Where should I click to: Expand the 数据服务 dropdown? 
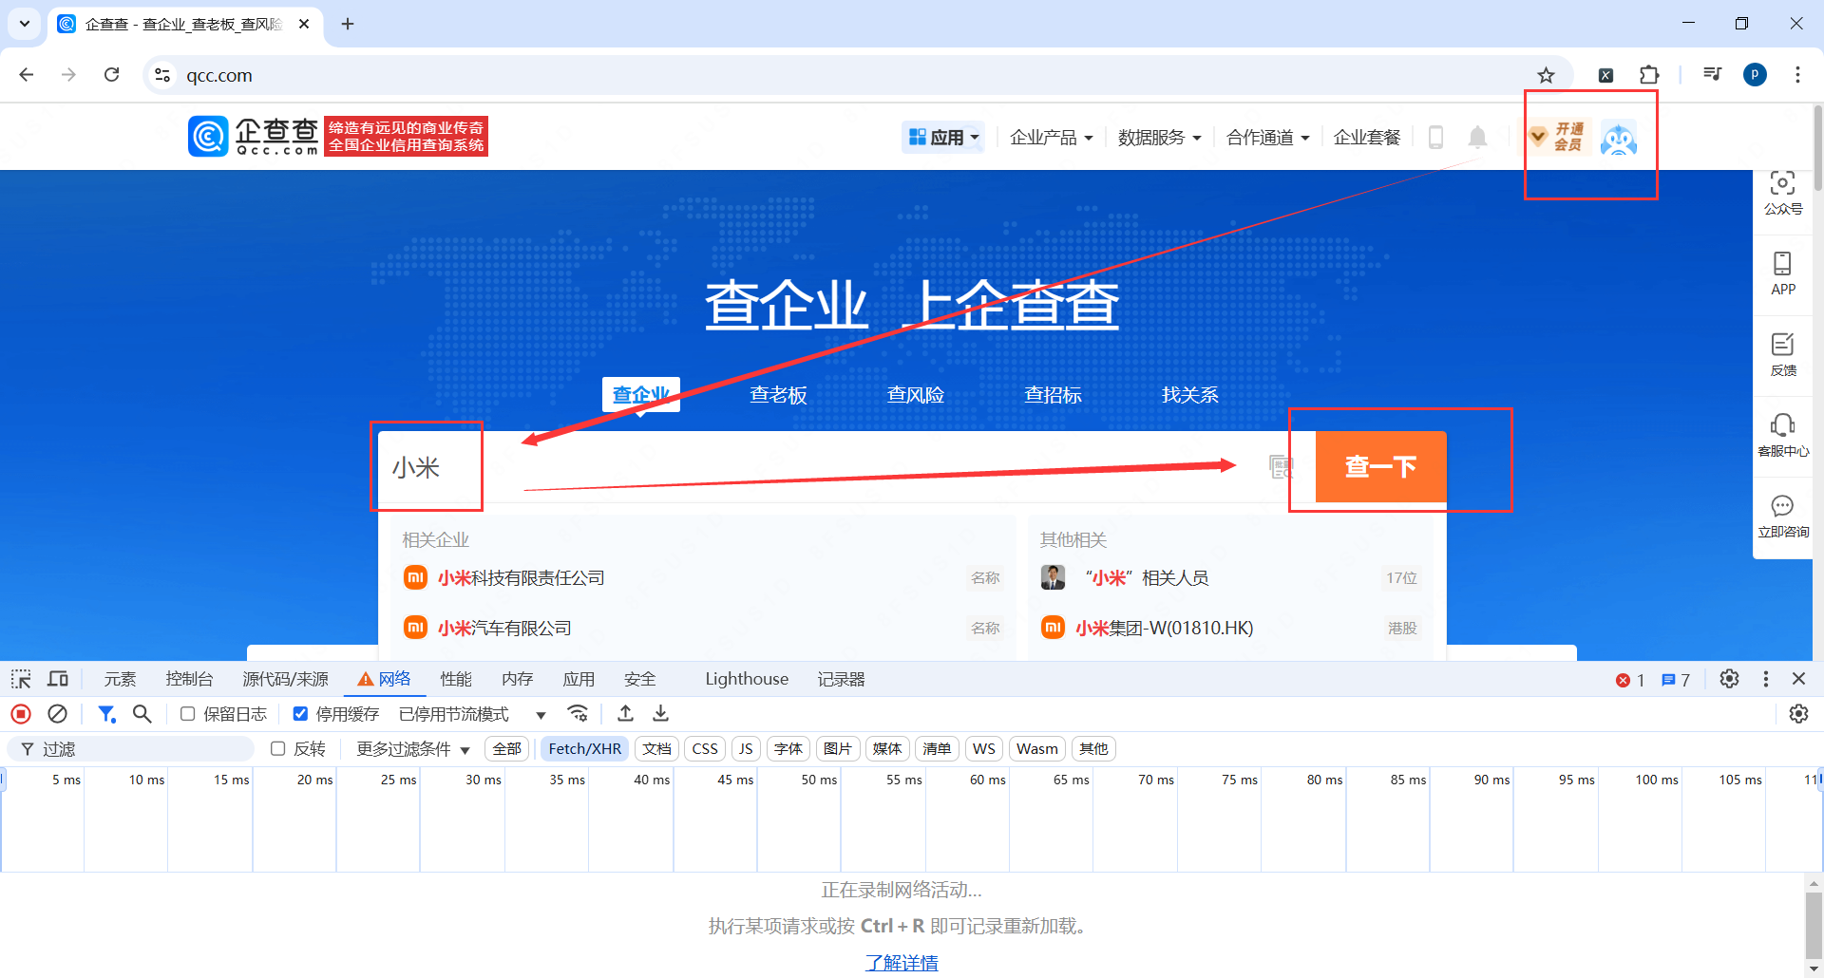pos(1160,138)
